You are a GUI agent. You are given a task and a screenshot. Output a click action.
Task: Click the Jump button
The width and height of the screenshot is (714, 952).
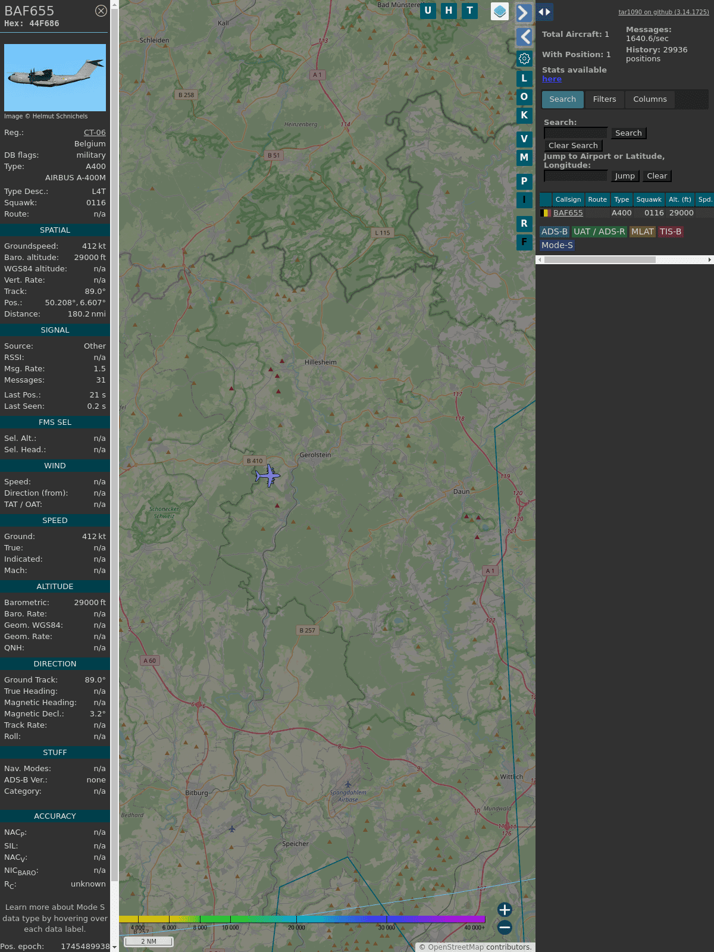pos(625,176)
